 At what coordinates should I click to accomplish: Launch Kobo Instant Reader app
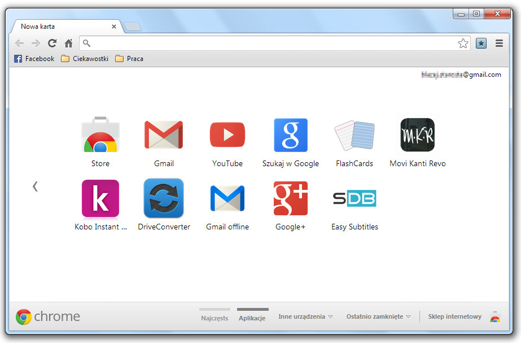(x=100, y=198)
